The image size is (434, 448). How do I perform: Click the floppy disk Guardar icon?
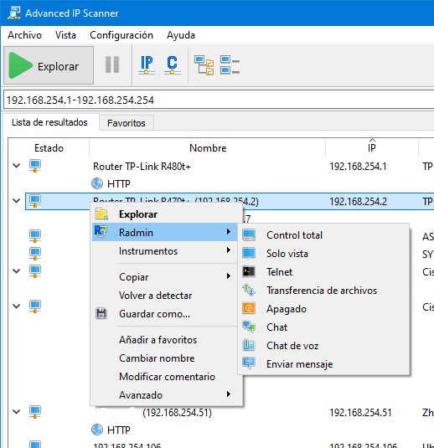tap(101, 313)
